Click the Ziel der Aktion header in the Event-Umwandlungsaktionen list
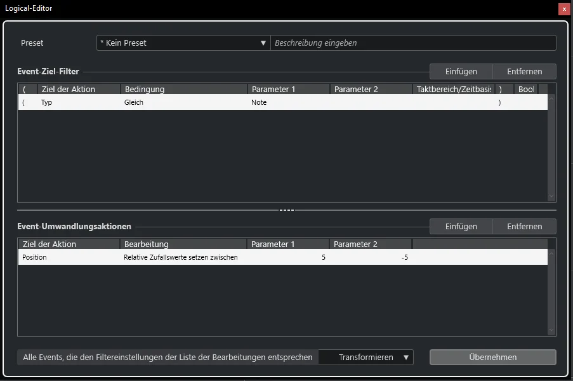573x381 pixels. [x=69, y=244]
